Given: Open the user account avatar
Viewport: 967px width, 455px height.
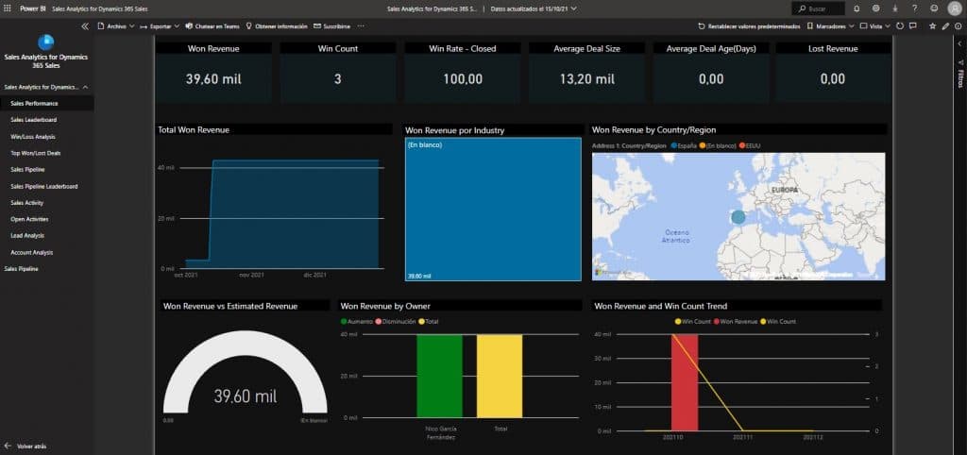Looking at the screenshot, I should (x=955, y=8).
